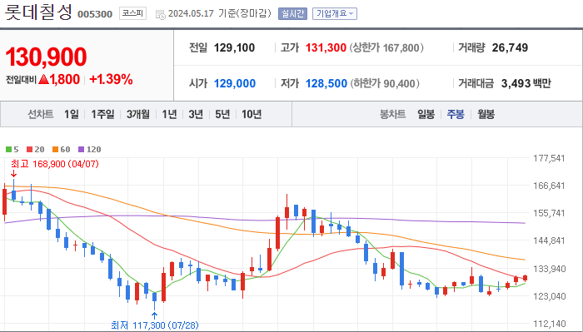
Task: Click the 2024.05.17 기준(장마감) date text
Action: (x=220, y=14)
